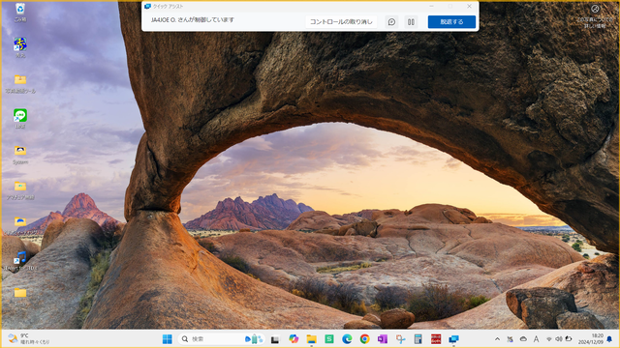Open the volume speaker tray icon
This screenshot has height=348, width=620.
(559, 339)
